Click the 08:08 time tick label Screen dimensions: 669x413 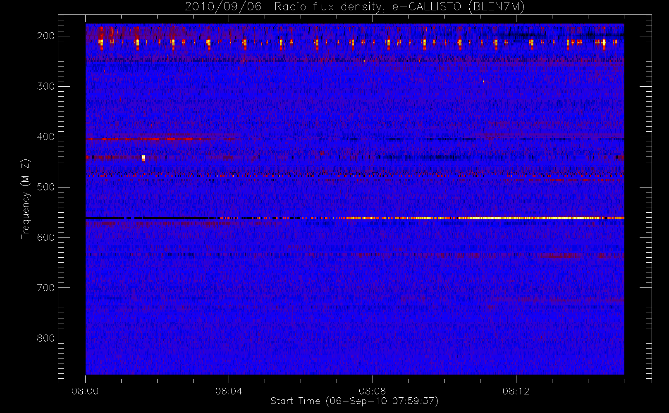pos(372,391)
